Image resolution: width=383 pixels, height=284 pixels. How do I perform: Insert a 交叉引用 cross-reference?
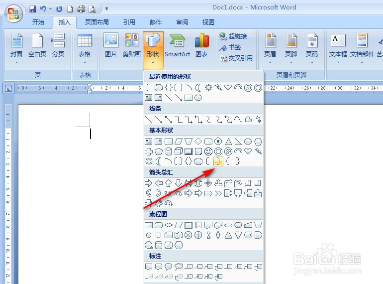236,58
